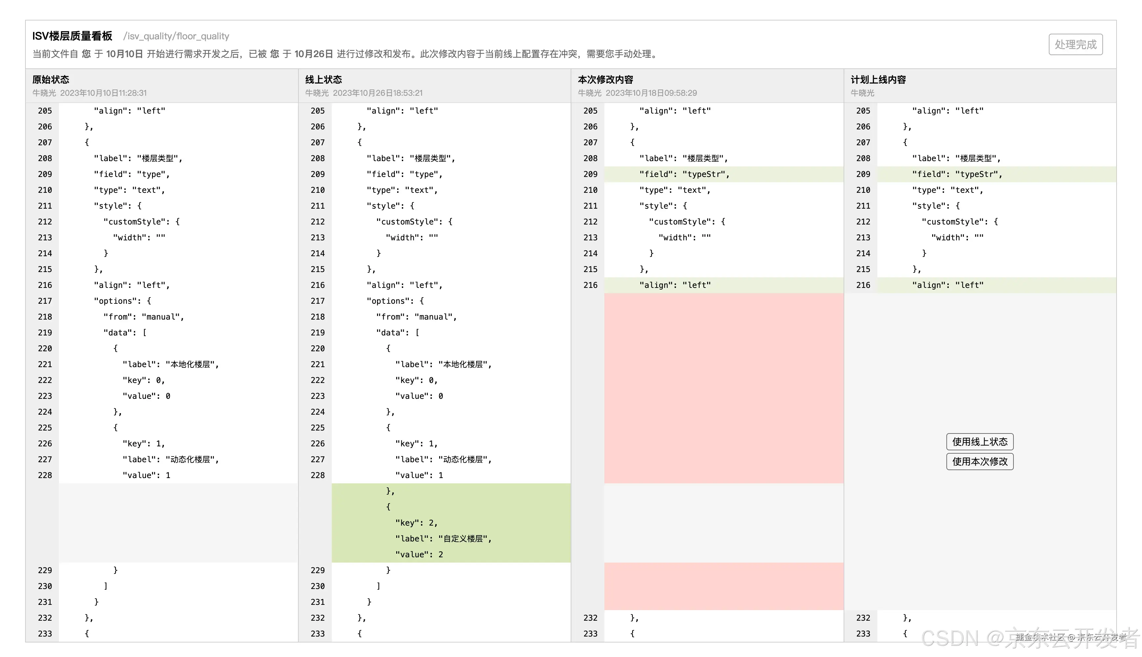Click the ISV楼层质量看板 title
1142x657 pixels.
72,36
